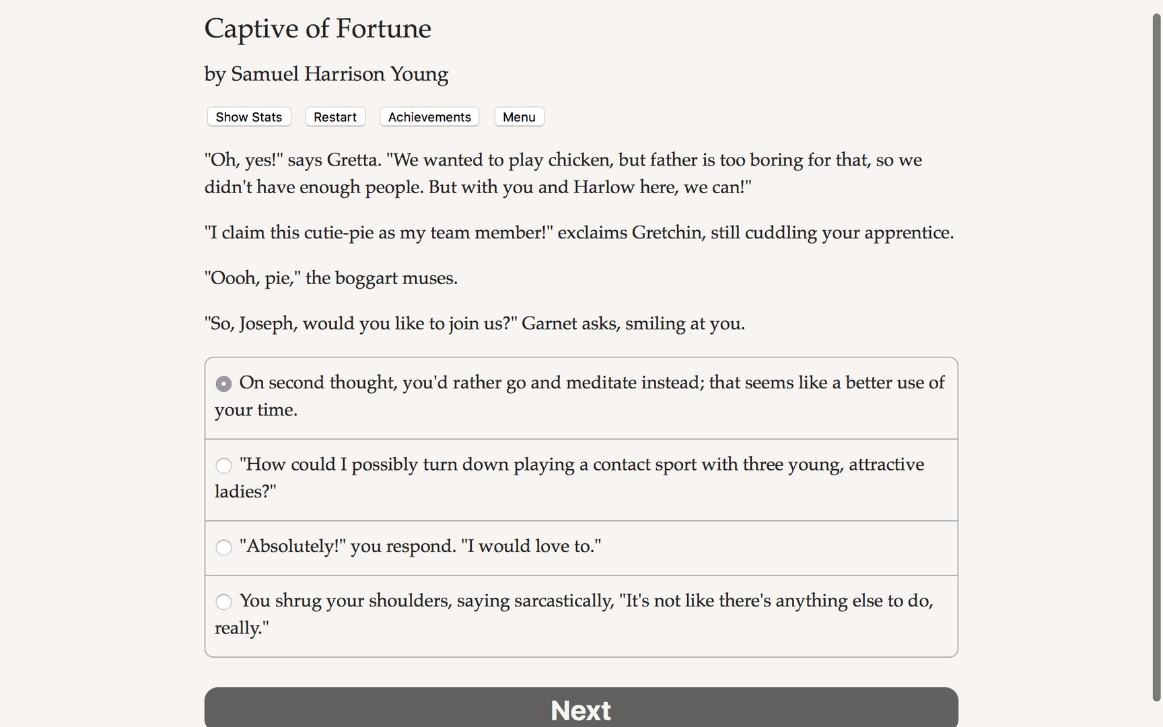
Task: Choose the contact sport response option
Action: click(223, 465)
